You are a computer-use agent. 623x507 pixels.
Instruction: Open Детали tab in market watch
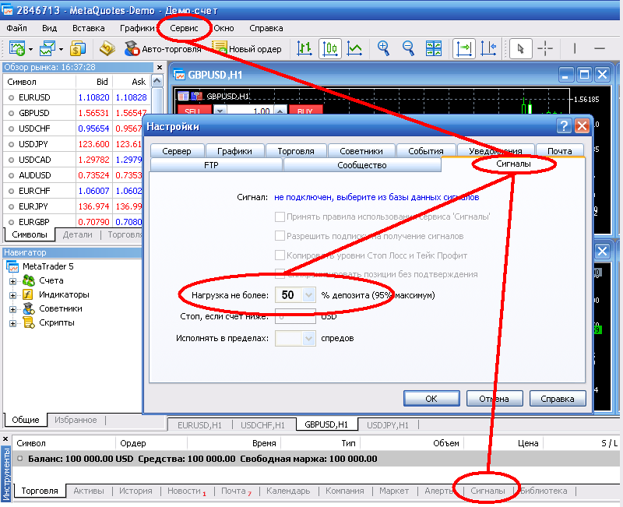(x=77, y=235)
